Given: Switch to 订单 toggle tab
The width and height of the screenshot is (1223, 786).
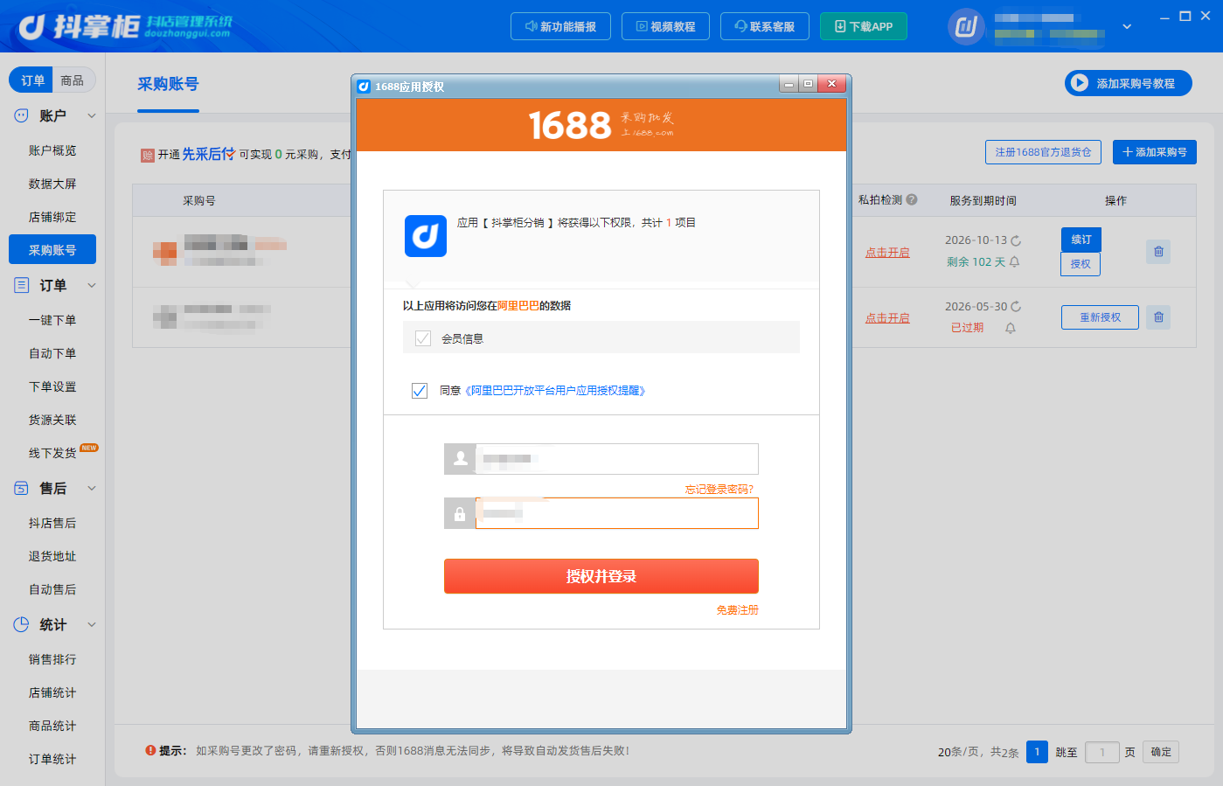Looking at the screenshot, I should (32, 80).
